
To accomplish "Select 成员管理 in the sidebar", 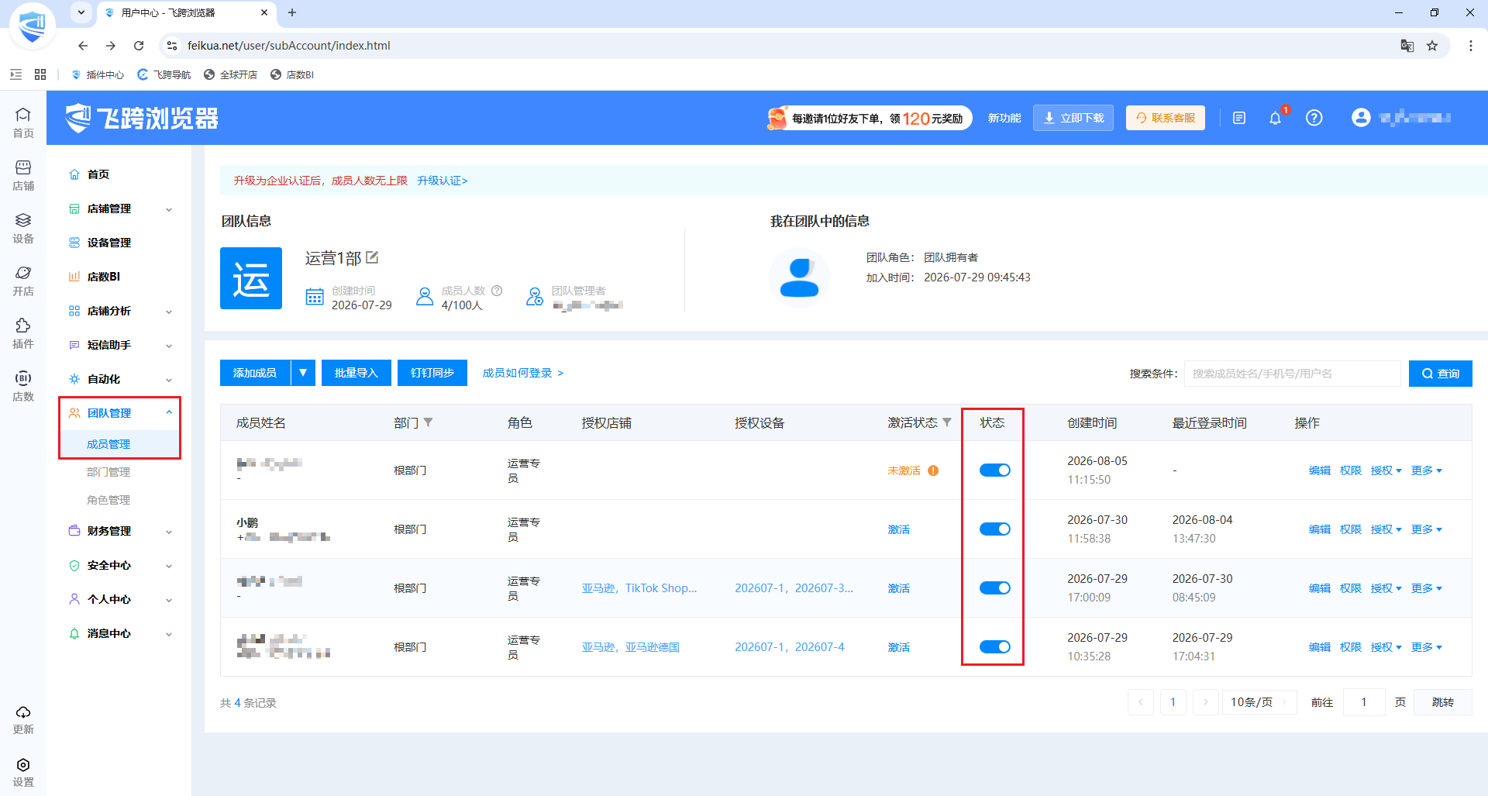I will pos(108,444).
